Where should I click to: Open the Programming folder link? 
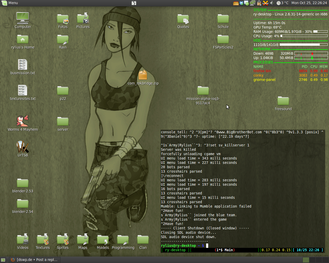coord(123,240)
